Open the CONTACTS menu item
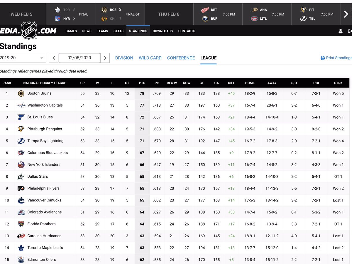The width and height of the screenshot is (352, 264). tap(187, 31)
